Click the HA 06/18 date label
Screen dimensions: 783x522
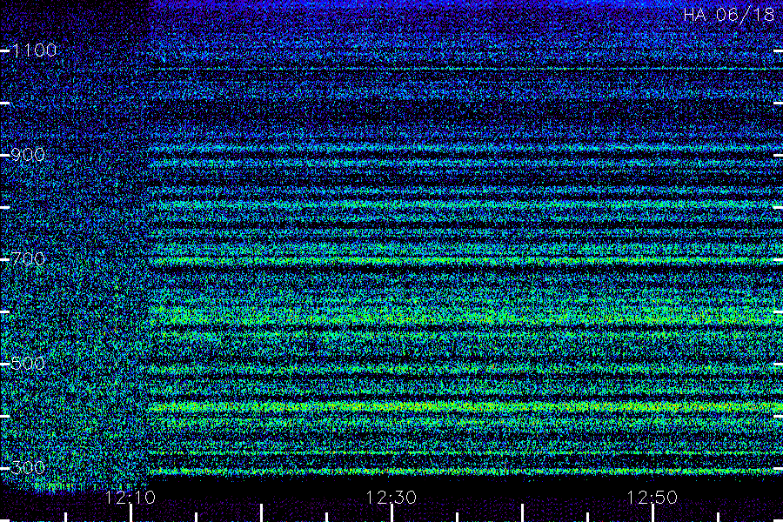coord(728,15)
